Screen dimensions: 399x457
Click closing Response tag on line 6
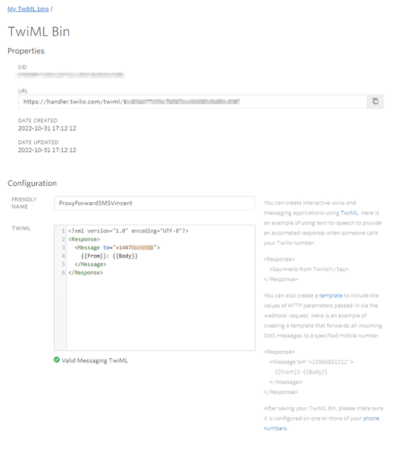86,273
